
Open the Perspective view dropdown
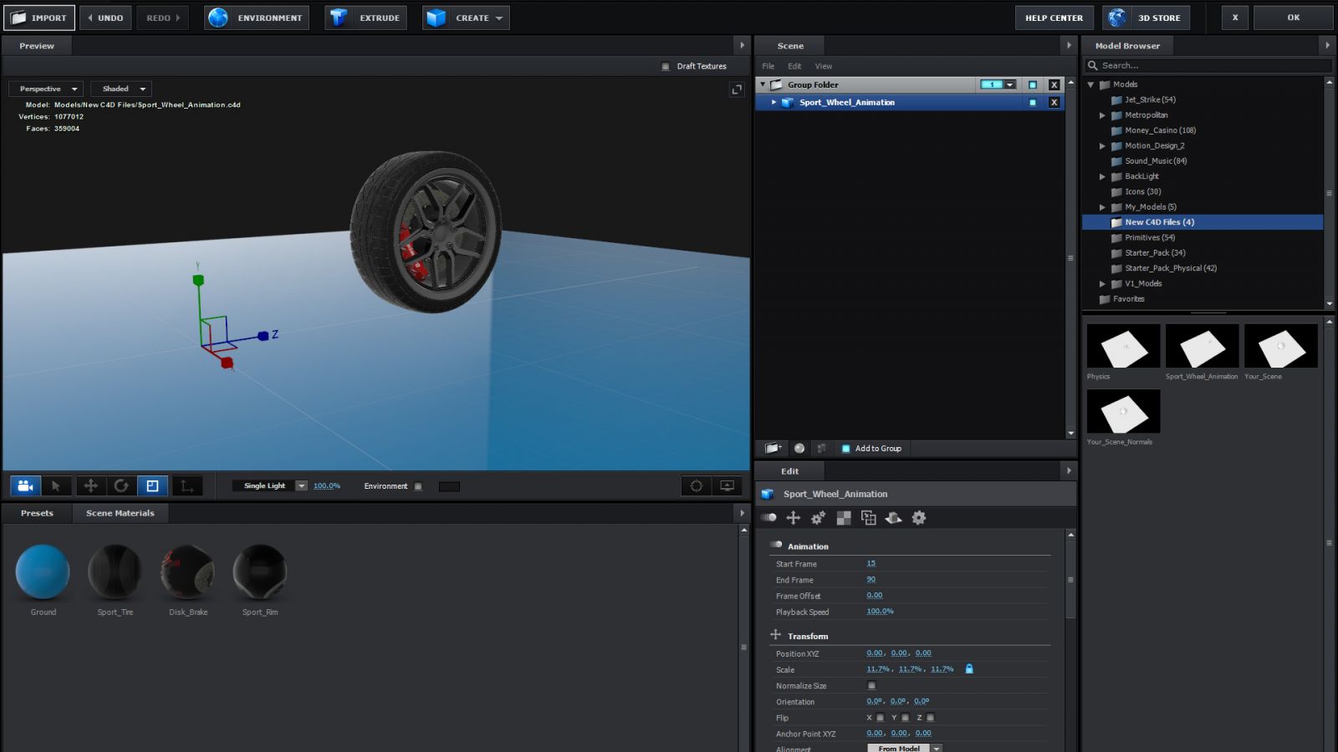pyautogui.click(x=46, y=89)
